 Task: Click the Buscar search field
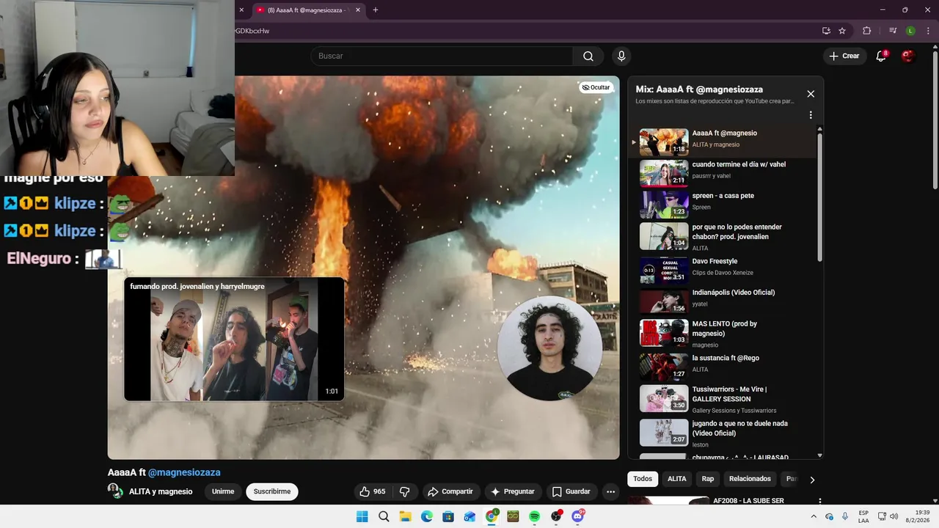click(442, 56)
